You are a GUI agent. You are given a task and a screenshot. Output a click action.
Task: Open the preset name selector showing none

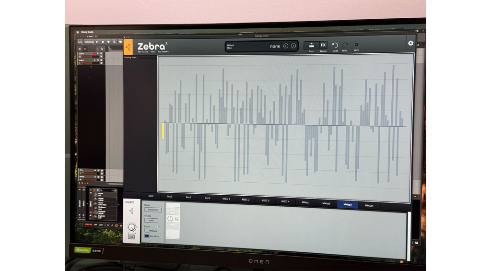[x=275, y=47]
